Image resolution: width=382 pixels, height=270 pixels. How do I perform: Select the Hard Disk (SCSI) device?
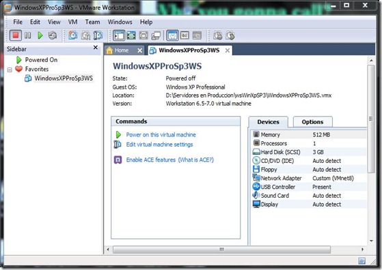(309, 152)
